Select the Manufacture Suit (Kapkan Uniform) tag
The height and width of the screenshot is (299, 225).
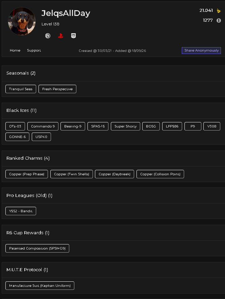tap(40, 286)
